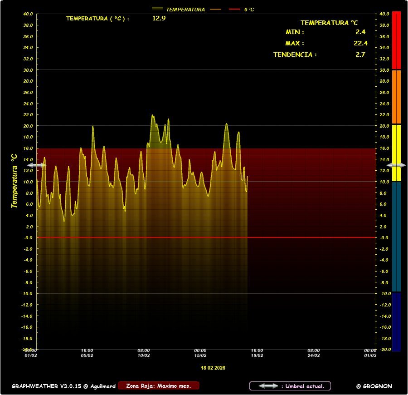Click the red 0 °C legend line
The height and width of the screenshot is (395, 408).
click(235, 9)
